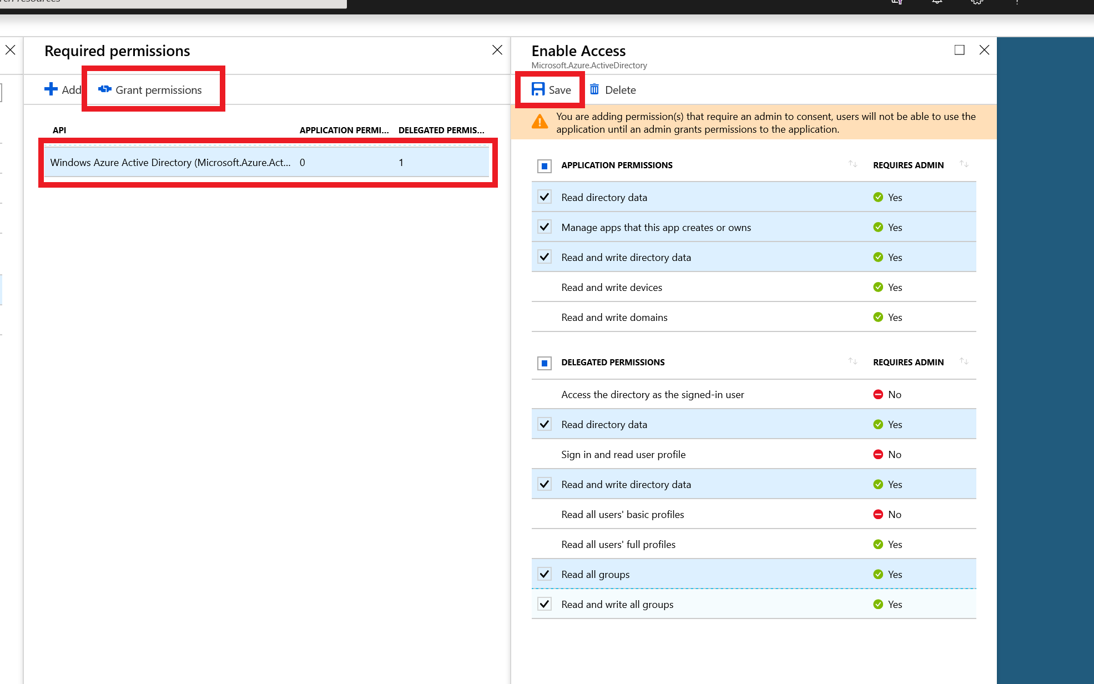The height and width of the screenshot is (684, 1094).
Task: Select Access the directory as signed-in user
Action: [x=652, y=394]
